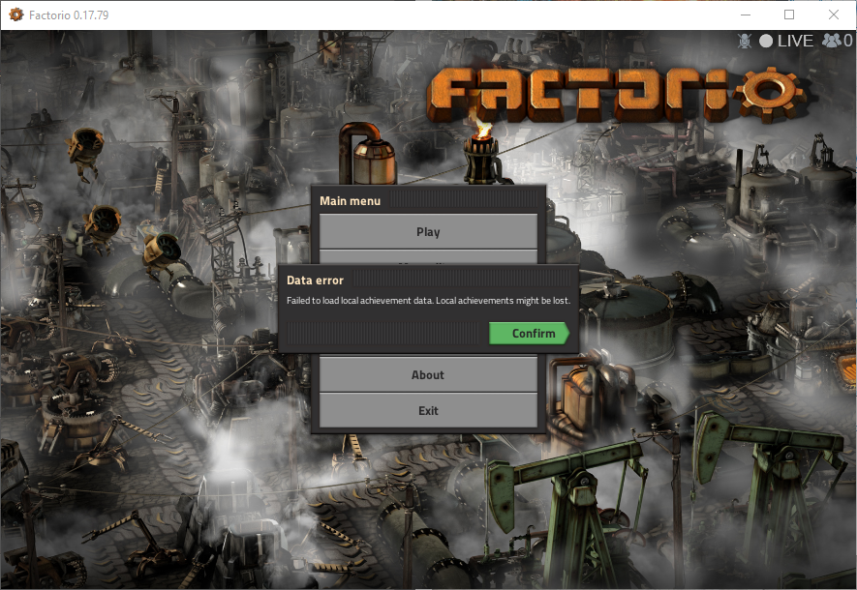Click the "Failed to load local achievement data" message
This screenshot has height=590, width=857.
click(x=428, y=300)
